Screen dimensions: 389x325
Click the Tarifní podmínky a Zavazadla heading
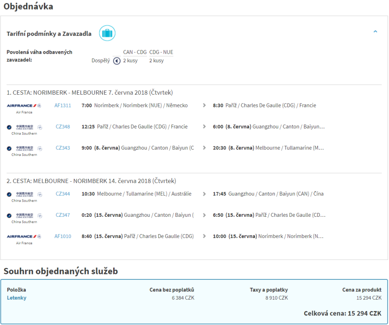click(x=49, y=34)
